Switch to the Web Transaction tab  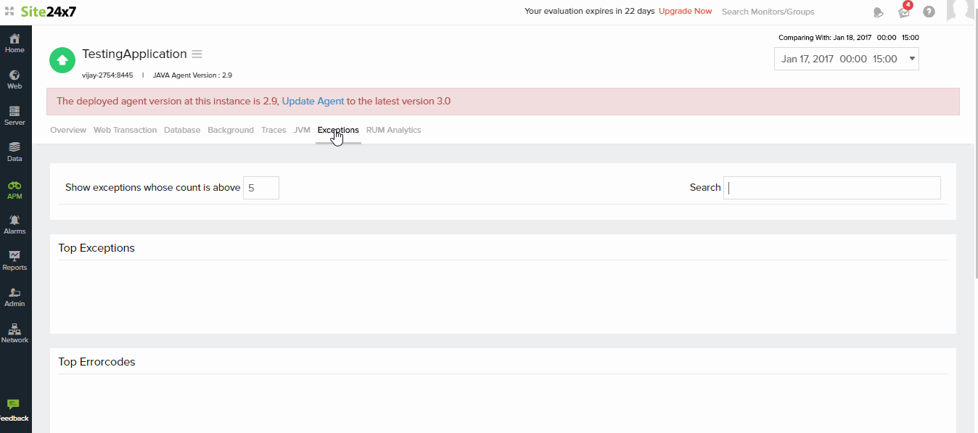click(x=125, y=130)
